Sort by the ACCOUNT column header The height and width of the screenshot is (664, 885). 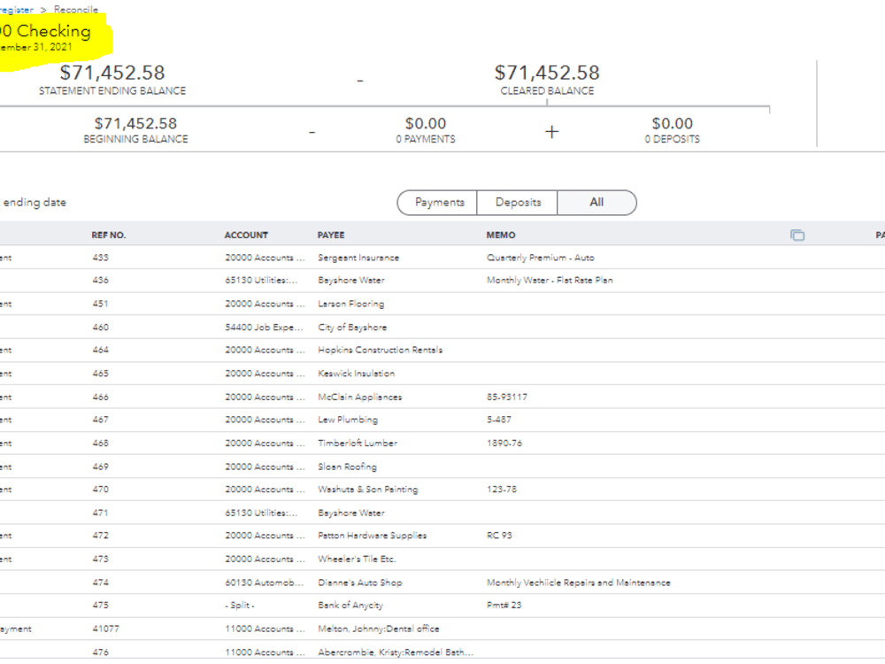click(246, 235)
